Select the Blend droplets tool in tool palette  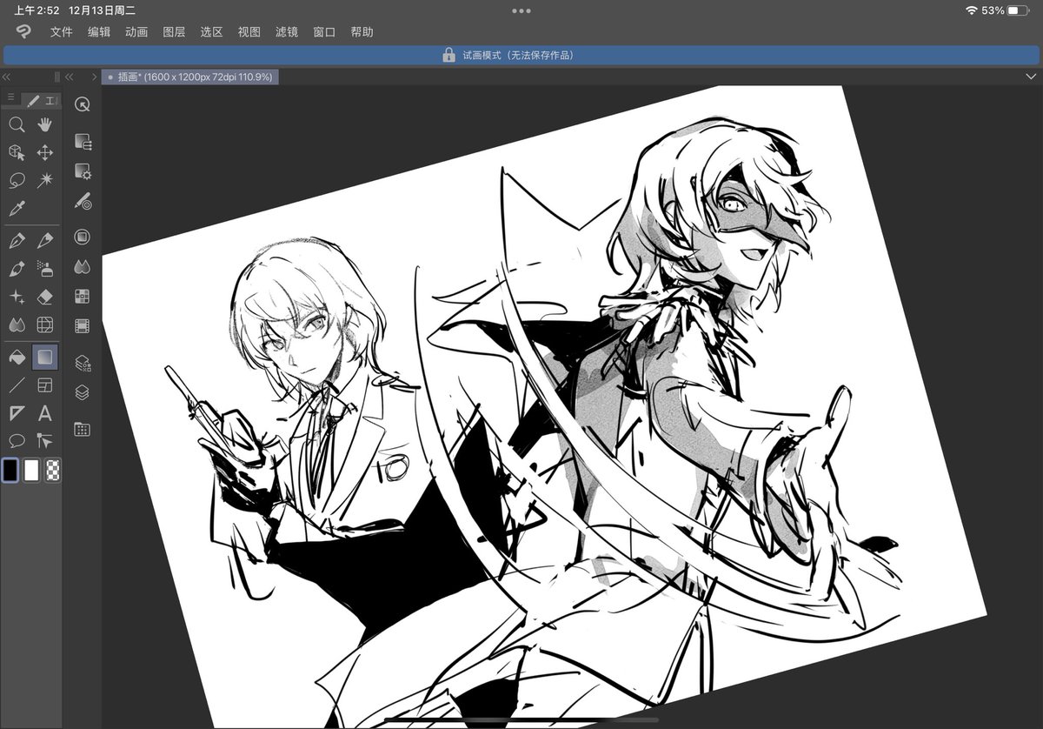tap(17, 324)
